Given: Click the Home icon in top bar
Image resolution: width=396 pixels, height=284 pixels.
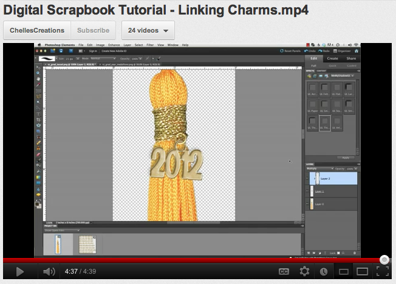Looking at the screenshot, I should coord(357,51).
